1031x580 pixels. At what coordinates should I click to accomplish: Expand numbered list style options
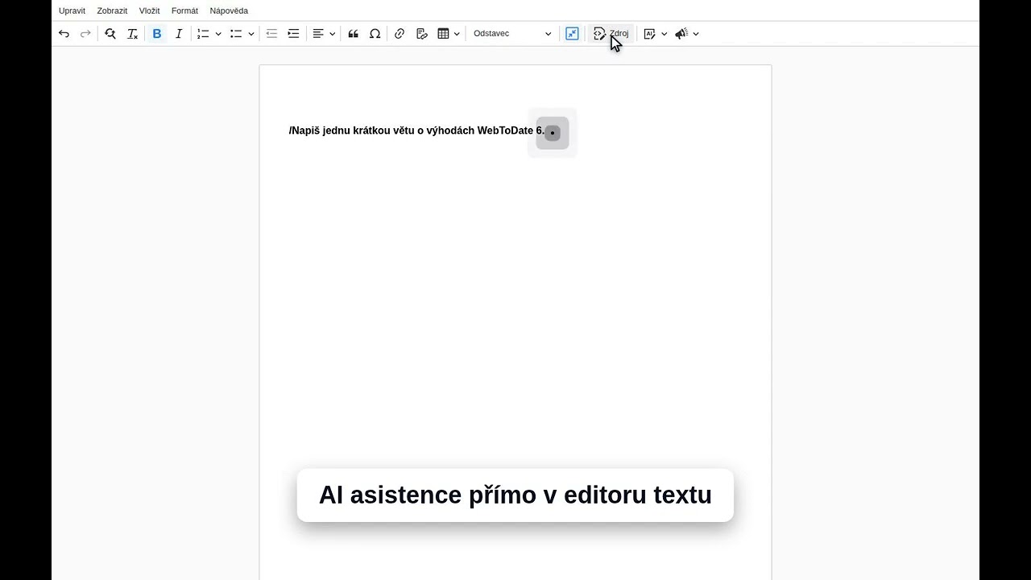coord(218,34)
